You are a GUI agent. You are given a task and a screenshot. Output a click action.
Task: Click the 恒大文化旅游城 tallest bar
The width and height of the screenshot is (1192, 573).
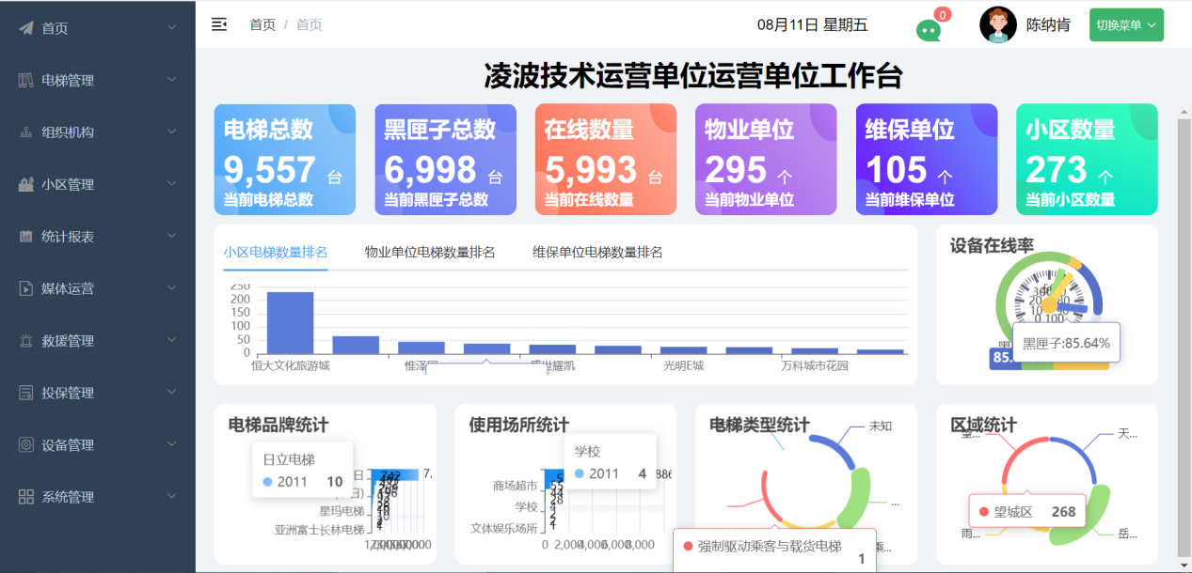[290, 323]
